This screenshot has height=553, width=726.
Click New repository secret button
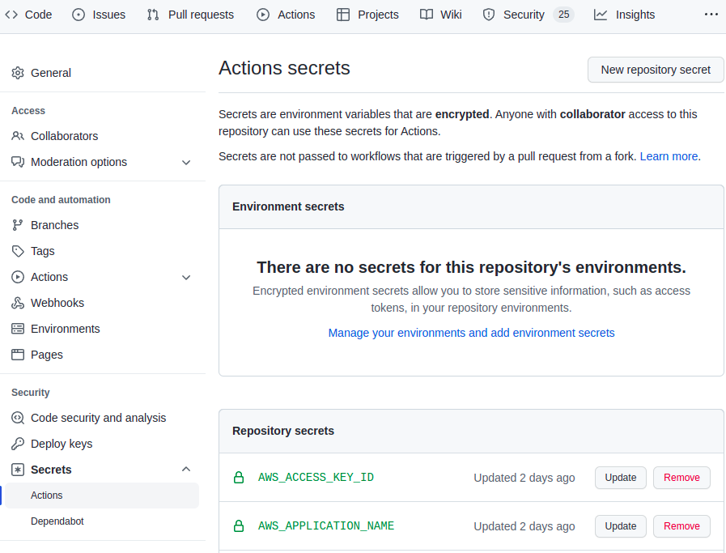pos(656,70)
